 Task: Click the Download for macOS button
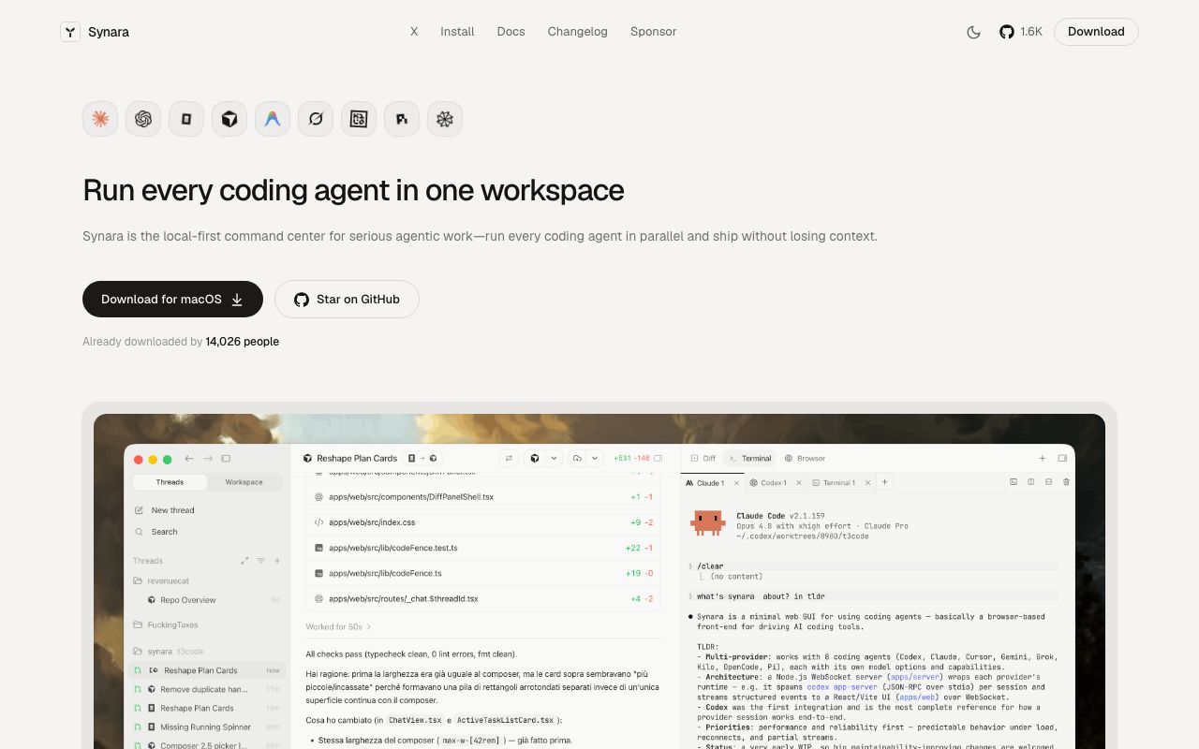(x=172, y=300)
